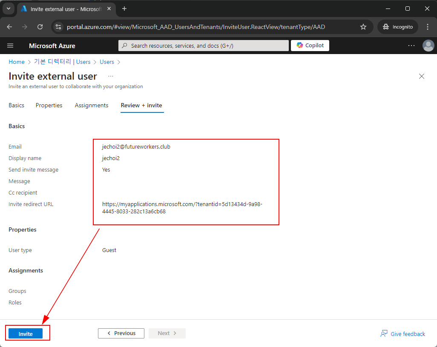The width and height of the screenshot is (437, 347).
Task: Click the magnifier icon in search box
Action: point(124,46)
